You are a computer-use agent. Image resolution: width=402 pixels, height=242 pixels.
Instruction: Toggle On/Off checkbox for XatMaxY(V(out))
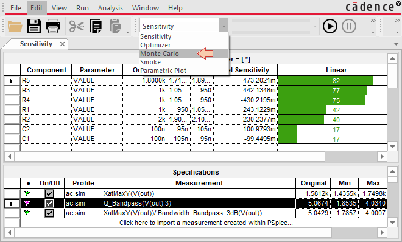coord(49,193)
